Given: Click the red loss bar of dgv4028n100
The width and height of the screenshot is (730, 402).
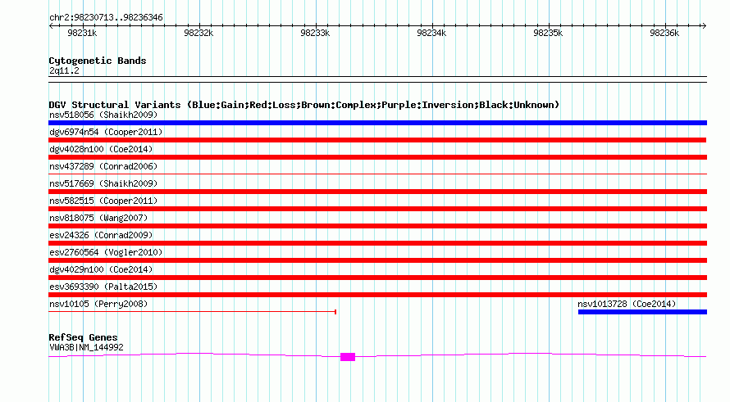Looking at the screenshot, I should (377, 157).
